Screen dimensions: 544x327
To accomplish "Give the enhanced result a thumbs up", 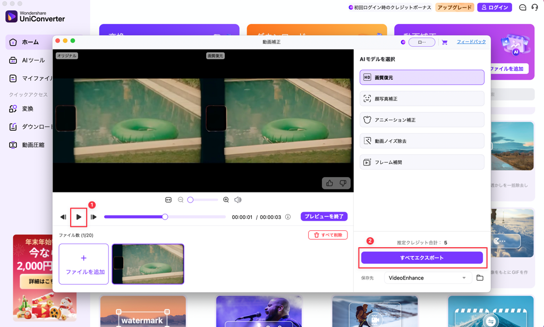I will pos(330,182).
